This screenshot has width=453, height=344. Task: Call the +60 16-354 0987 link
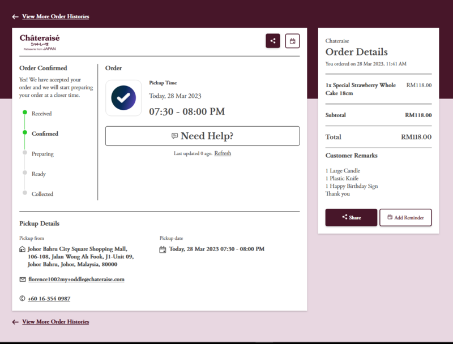(49, 299)
